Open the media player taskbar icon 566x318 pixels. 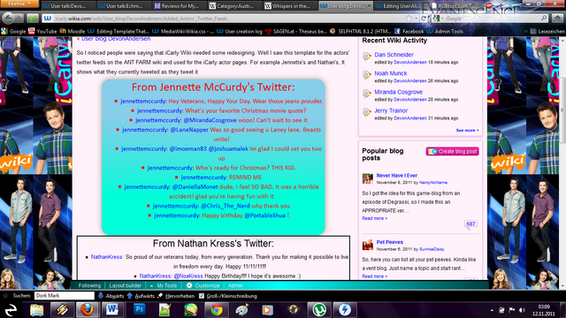coord(267,310)
